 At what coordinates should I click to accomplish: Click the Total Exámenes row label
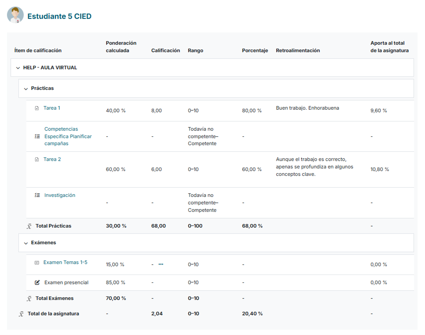coord(55,298)
